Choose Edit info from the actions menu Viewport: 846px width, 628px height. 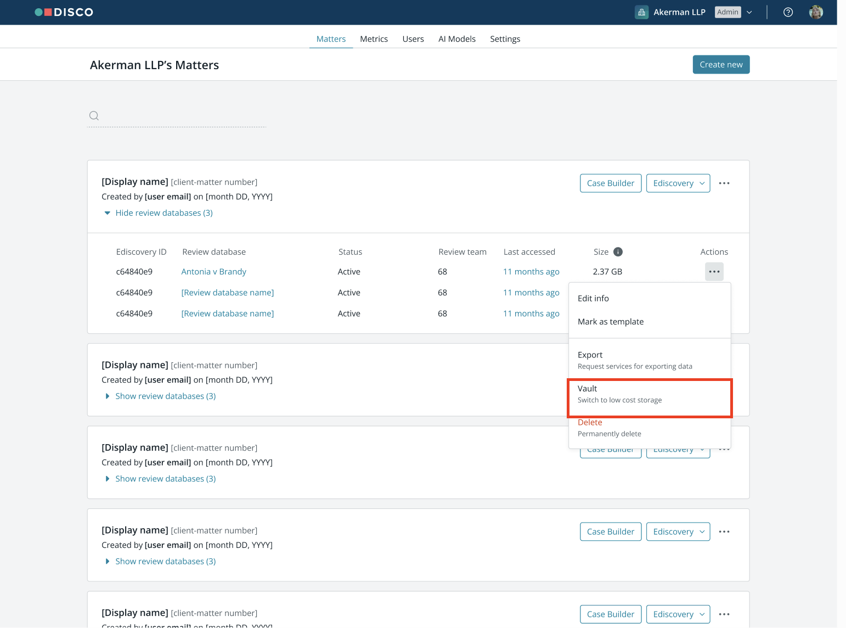tap(650, 299)
